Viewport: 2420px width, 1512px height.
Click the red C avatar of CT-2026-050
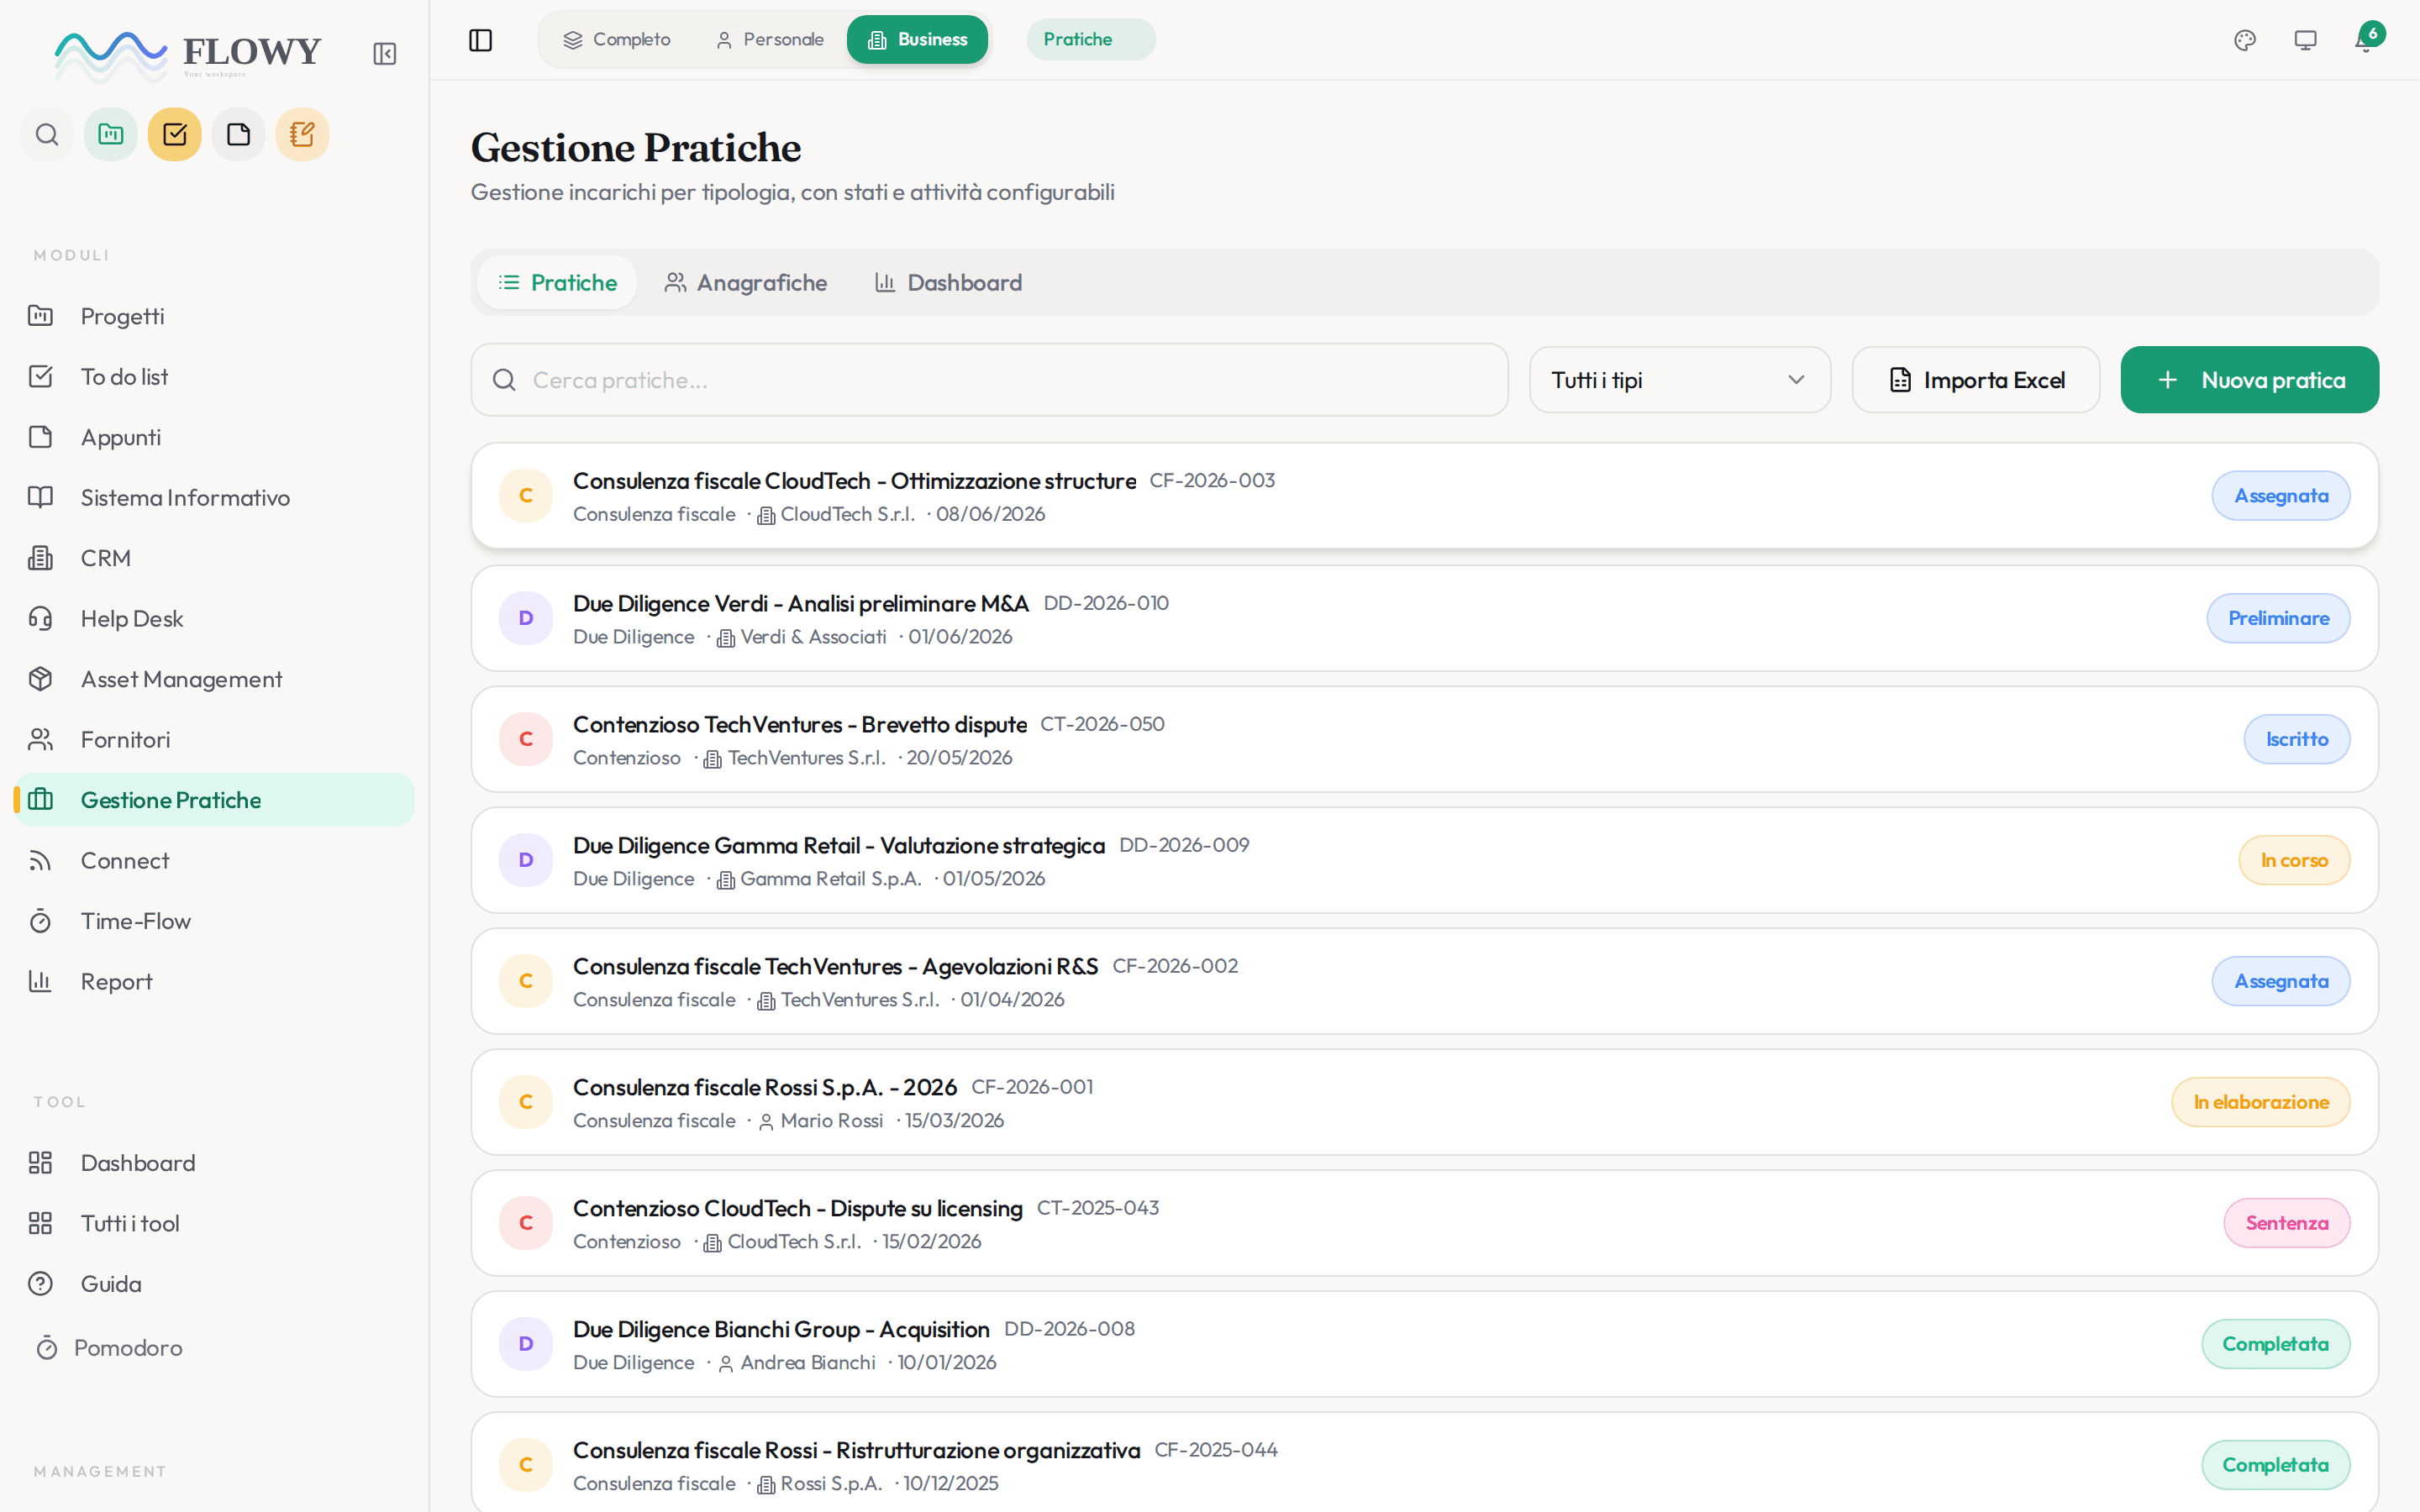[x=526, y=739]
